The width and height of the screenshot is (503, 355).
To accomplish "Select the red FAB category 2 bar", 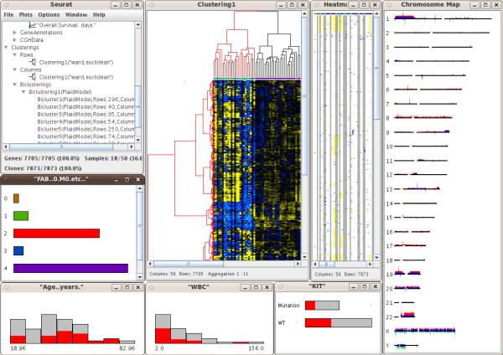I will pos(56,234).
